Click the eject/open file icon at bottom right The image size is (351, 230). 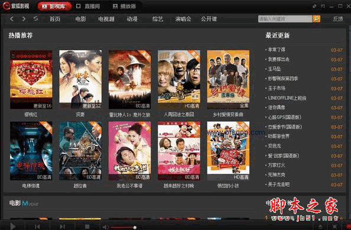[x=320, y=226]
